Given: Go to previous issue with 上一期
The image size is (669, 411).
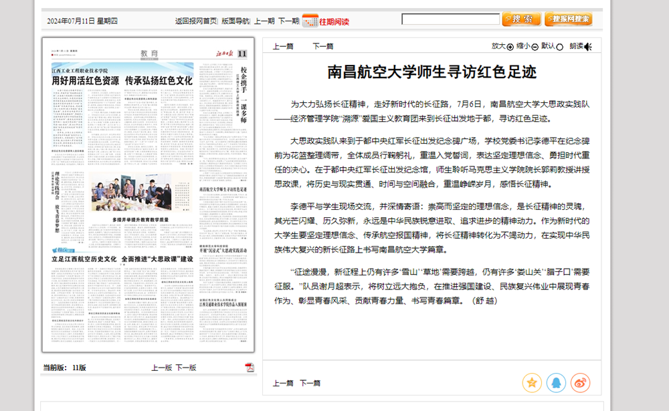Looking at the screenshot, I should (266, 19).
